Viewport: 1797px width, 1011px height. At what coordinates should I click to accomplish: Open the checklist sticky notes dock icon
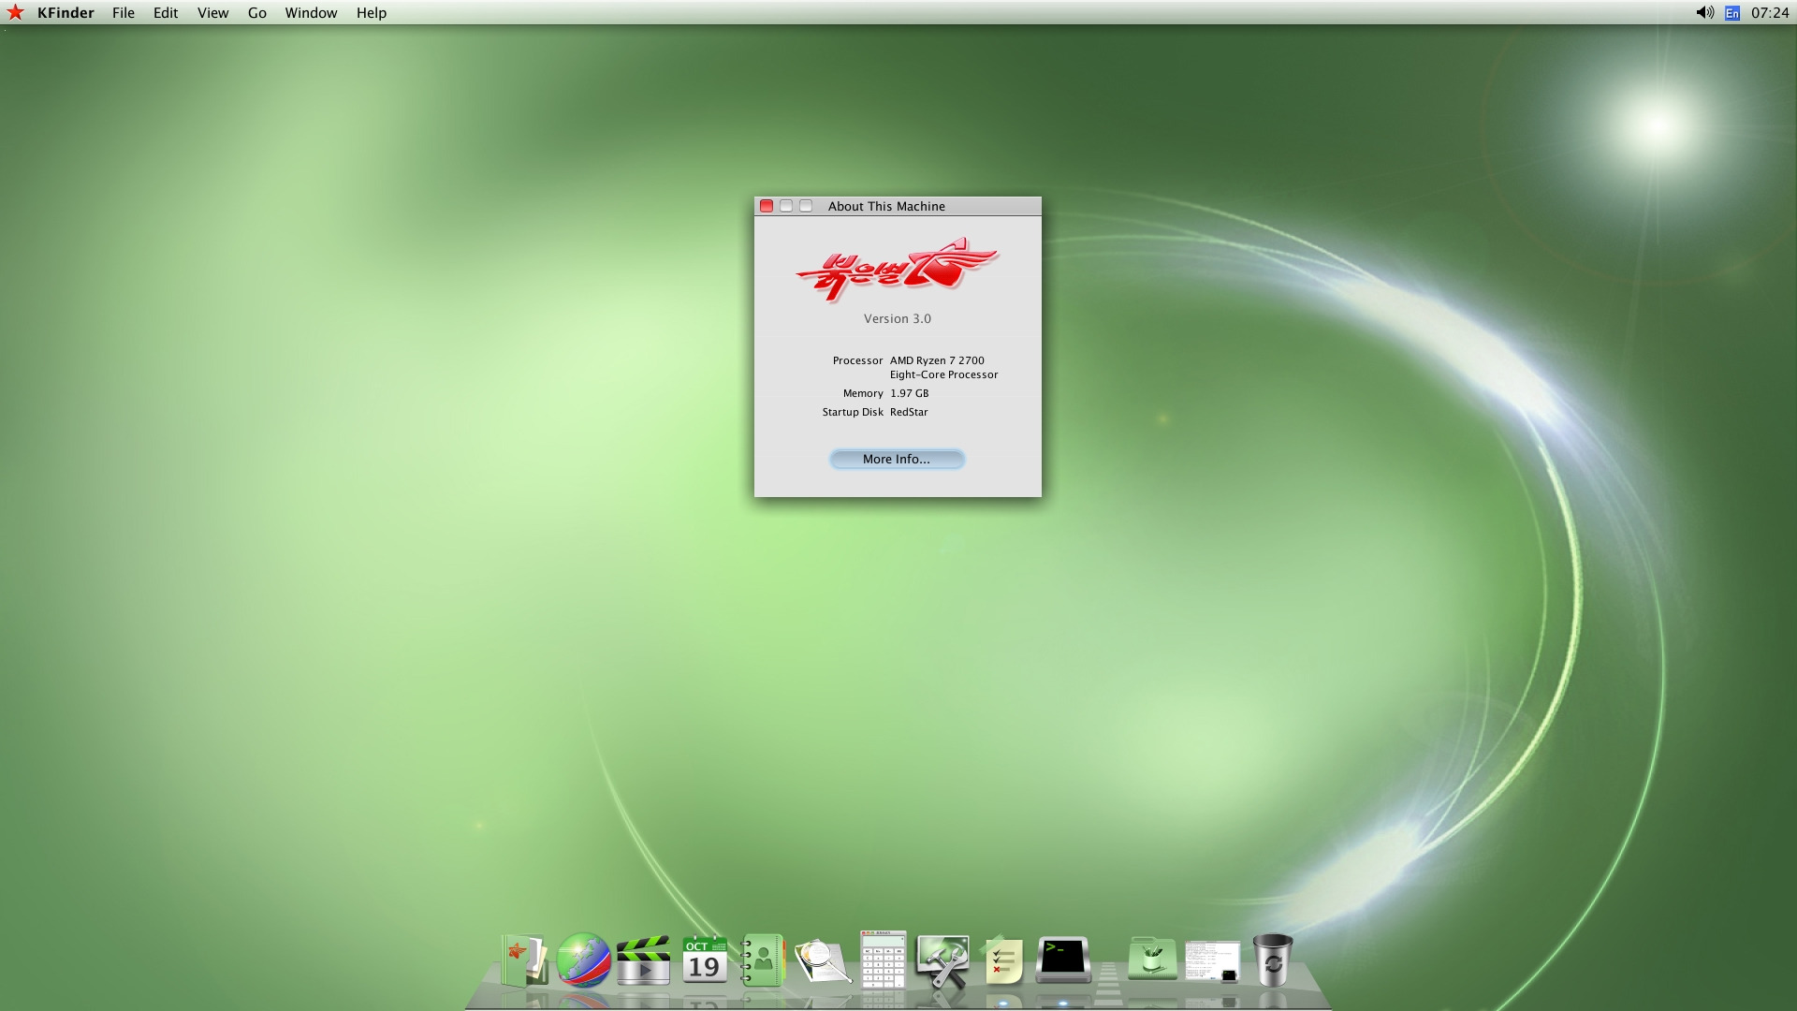pyautogui.click(x=1002, y=960)
